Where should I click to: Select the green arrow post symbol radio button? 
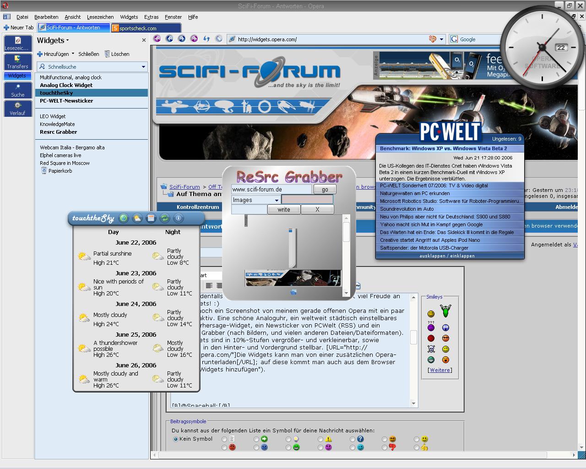(256, 439)
